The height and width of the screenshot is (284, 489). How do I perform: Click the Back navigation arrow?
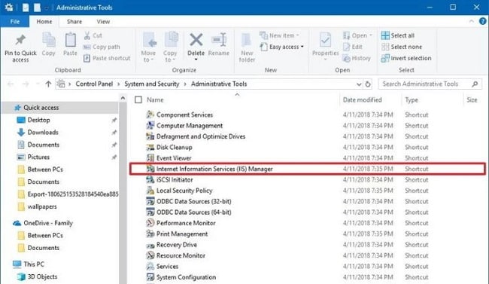click(11, 84)
